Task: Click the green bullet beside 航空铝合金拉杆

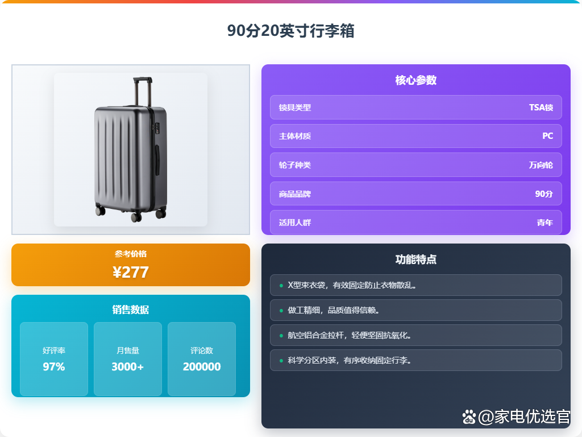Action: point(281,336)
